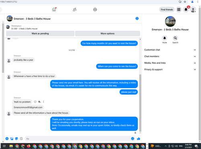This screenshot has height=149, width=201.
Task: Open the notifications bell
Action: click(x=186, y=10)
